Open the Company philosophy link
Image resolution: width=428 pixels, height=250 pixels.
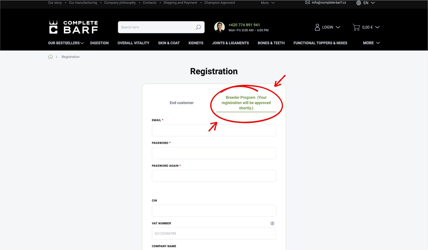[x=120, y=3]
